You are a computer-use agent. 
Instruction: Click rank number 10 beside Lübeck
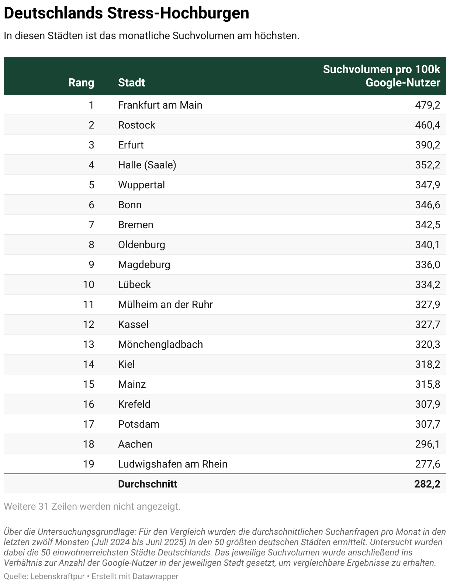point(89,285)
